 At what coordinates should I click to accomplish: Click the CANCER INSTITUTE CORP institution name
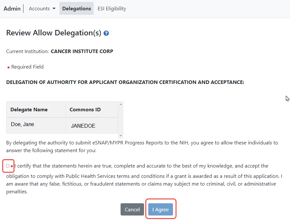82,51
